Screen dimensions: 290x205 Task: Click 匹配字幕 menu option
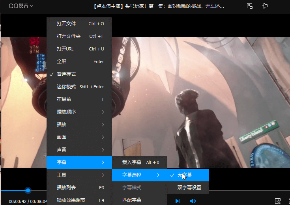click(132, 200)
